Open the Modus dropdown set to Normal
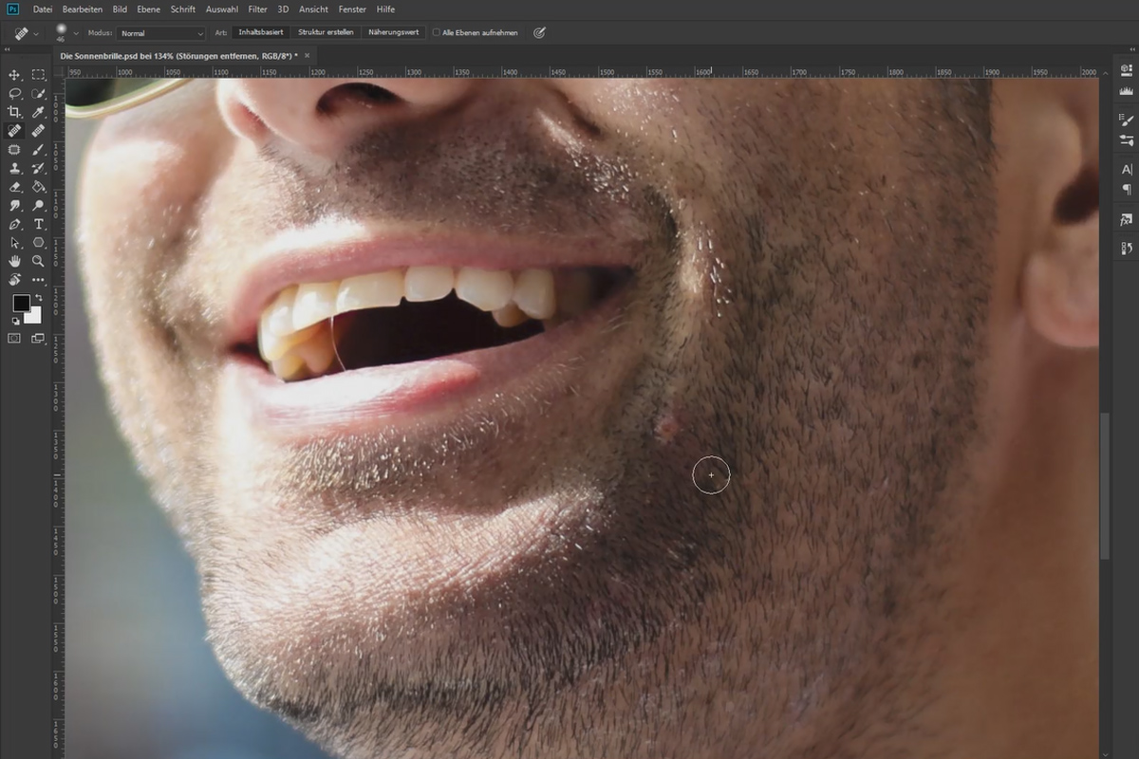This screenshot has height=759, width=1139. [162, 33]
